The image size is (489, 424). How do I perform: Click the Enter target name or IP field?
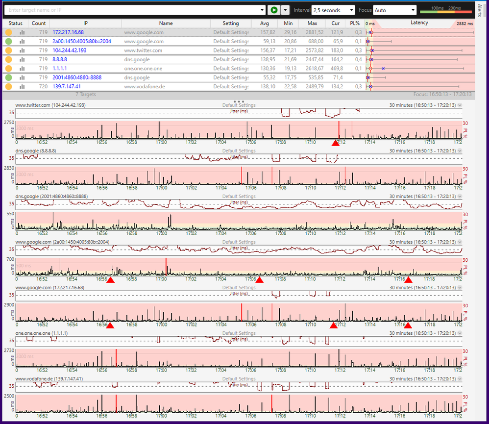click(132, 10)
